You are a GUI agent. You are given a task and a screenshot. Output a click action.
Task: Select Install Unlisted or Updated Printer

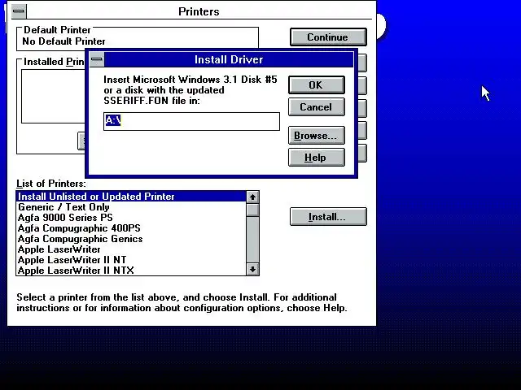click(x=131, y=197)
